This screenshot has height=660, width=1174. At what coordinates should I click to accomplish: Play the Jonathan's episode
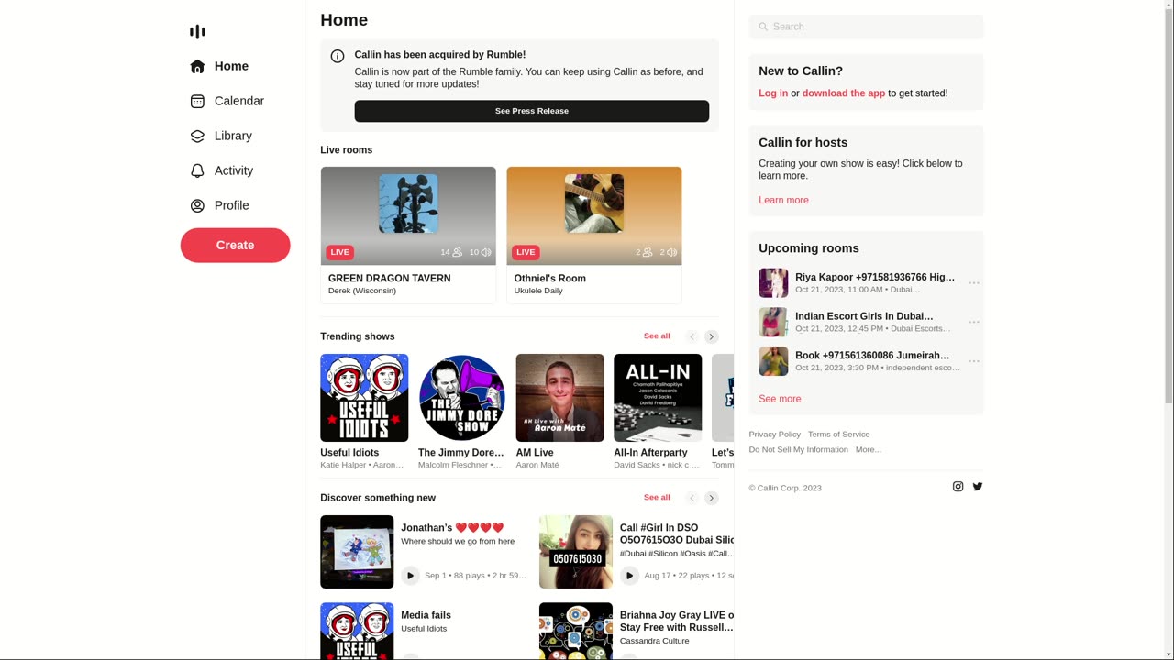410,576
